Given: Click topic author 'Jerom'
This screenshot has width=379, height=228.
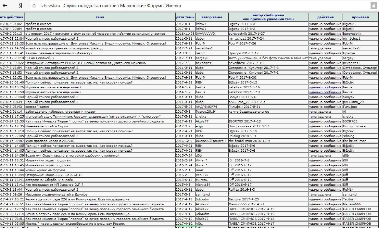Looking at the screenshot, I should 201,53.
